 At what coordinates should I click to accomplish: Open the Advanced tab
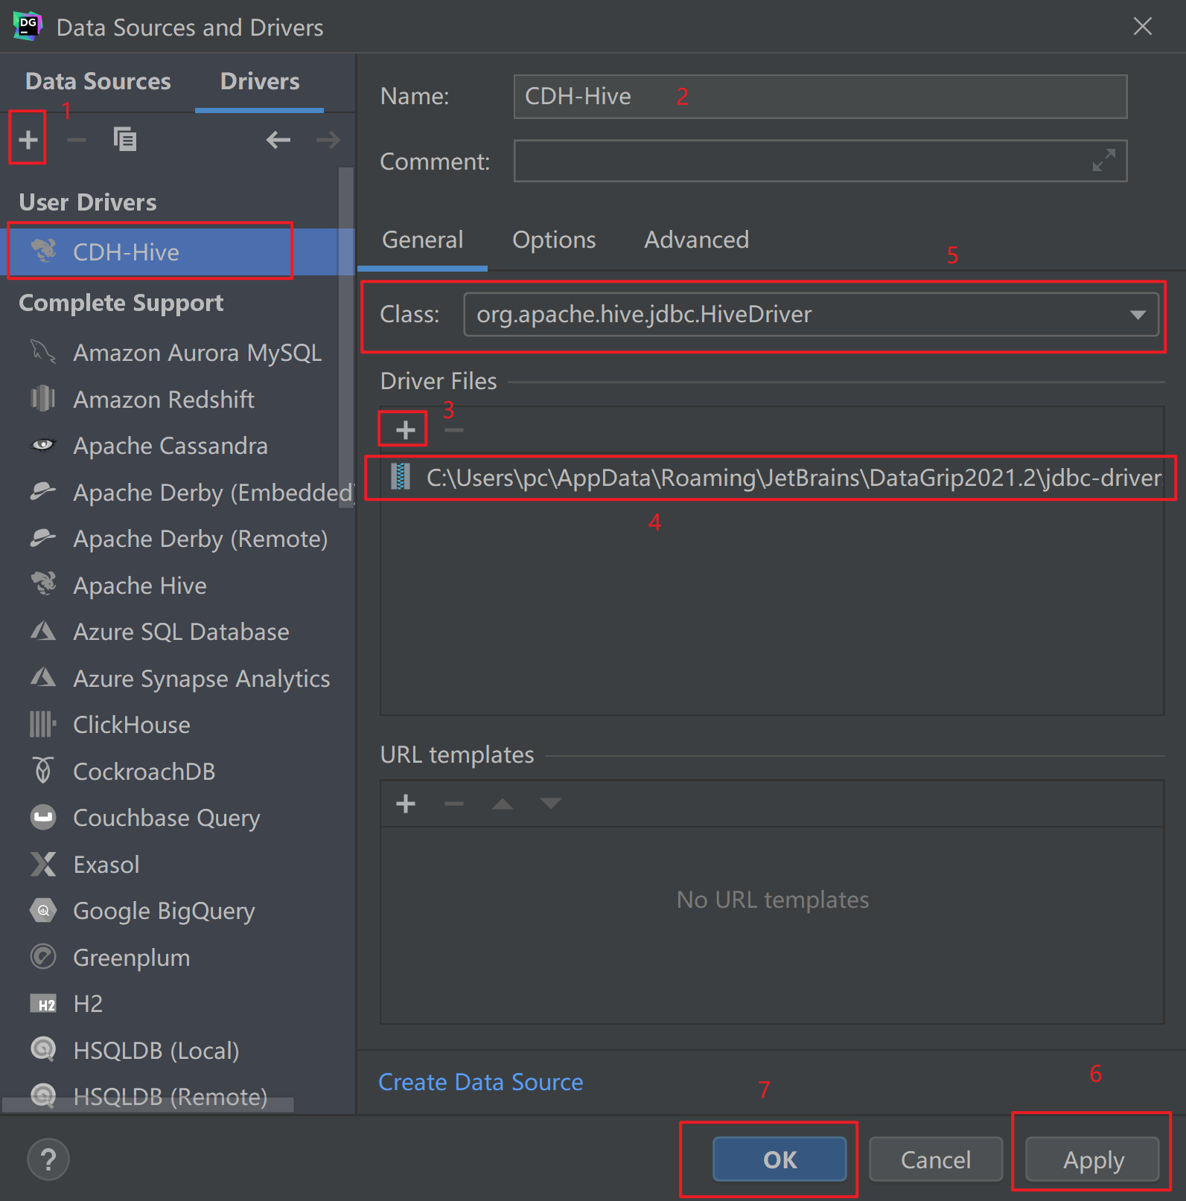(x=697, y=240)
